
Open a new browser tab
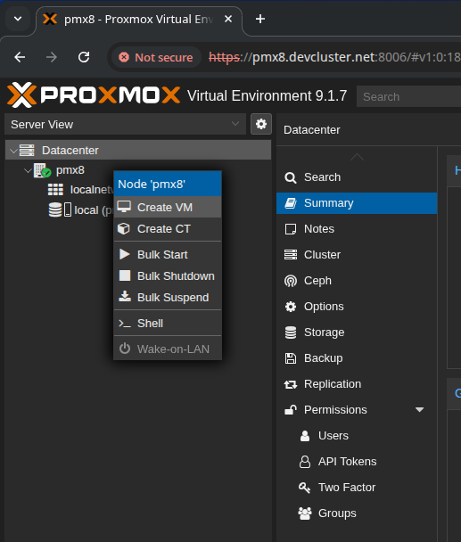pos(260,19)
